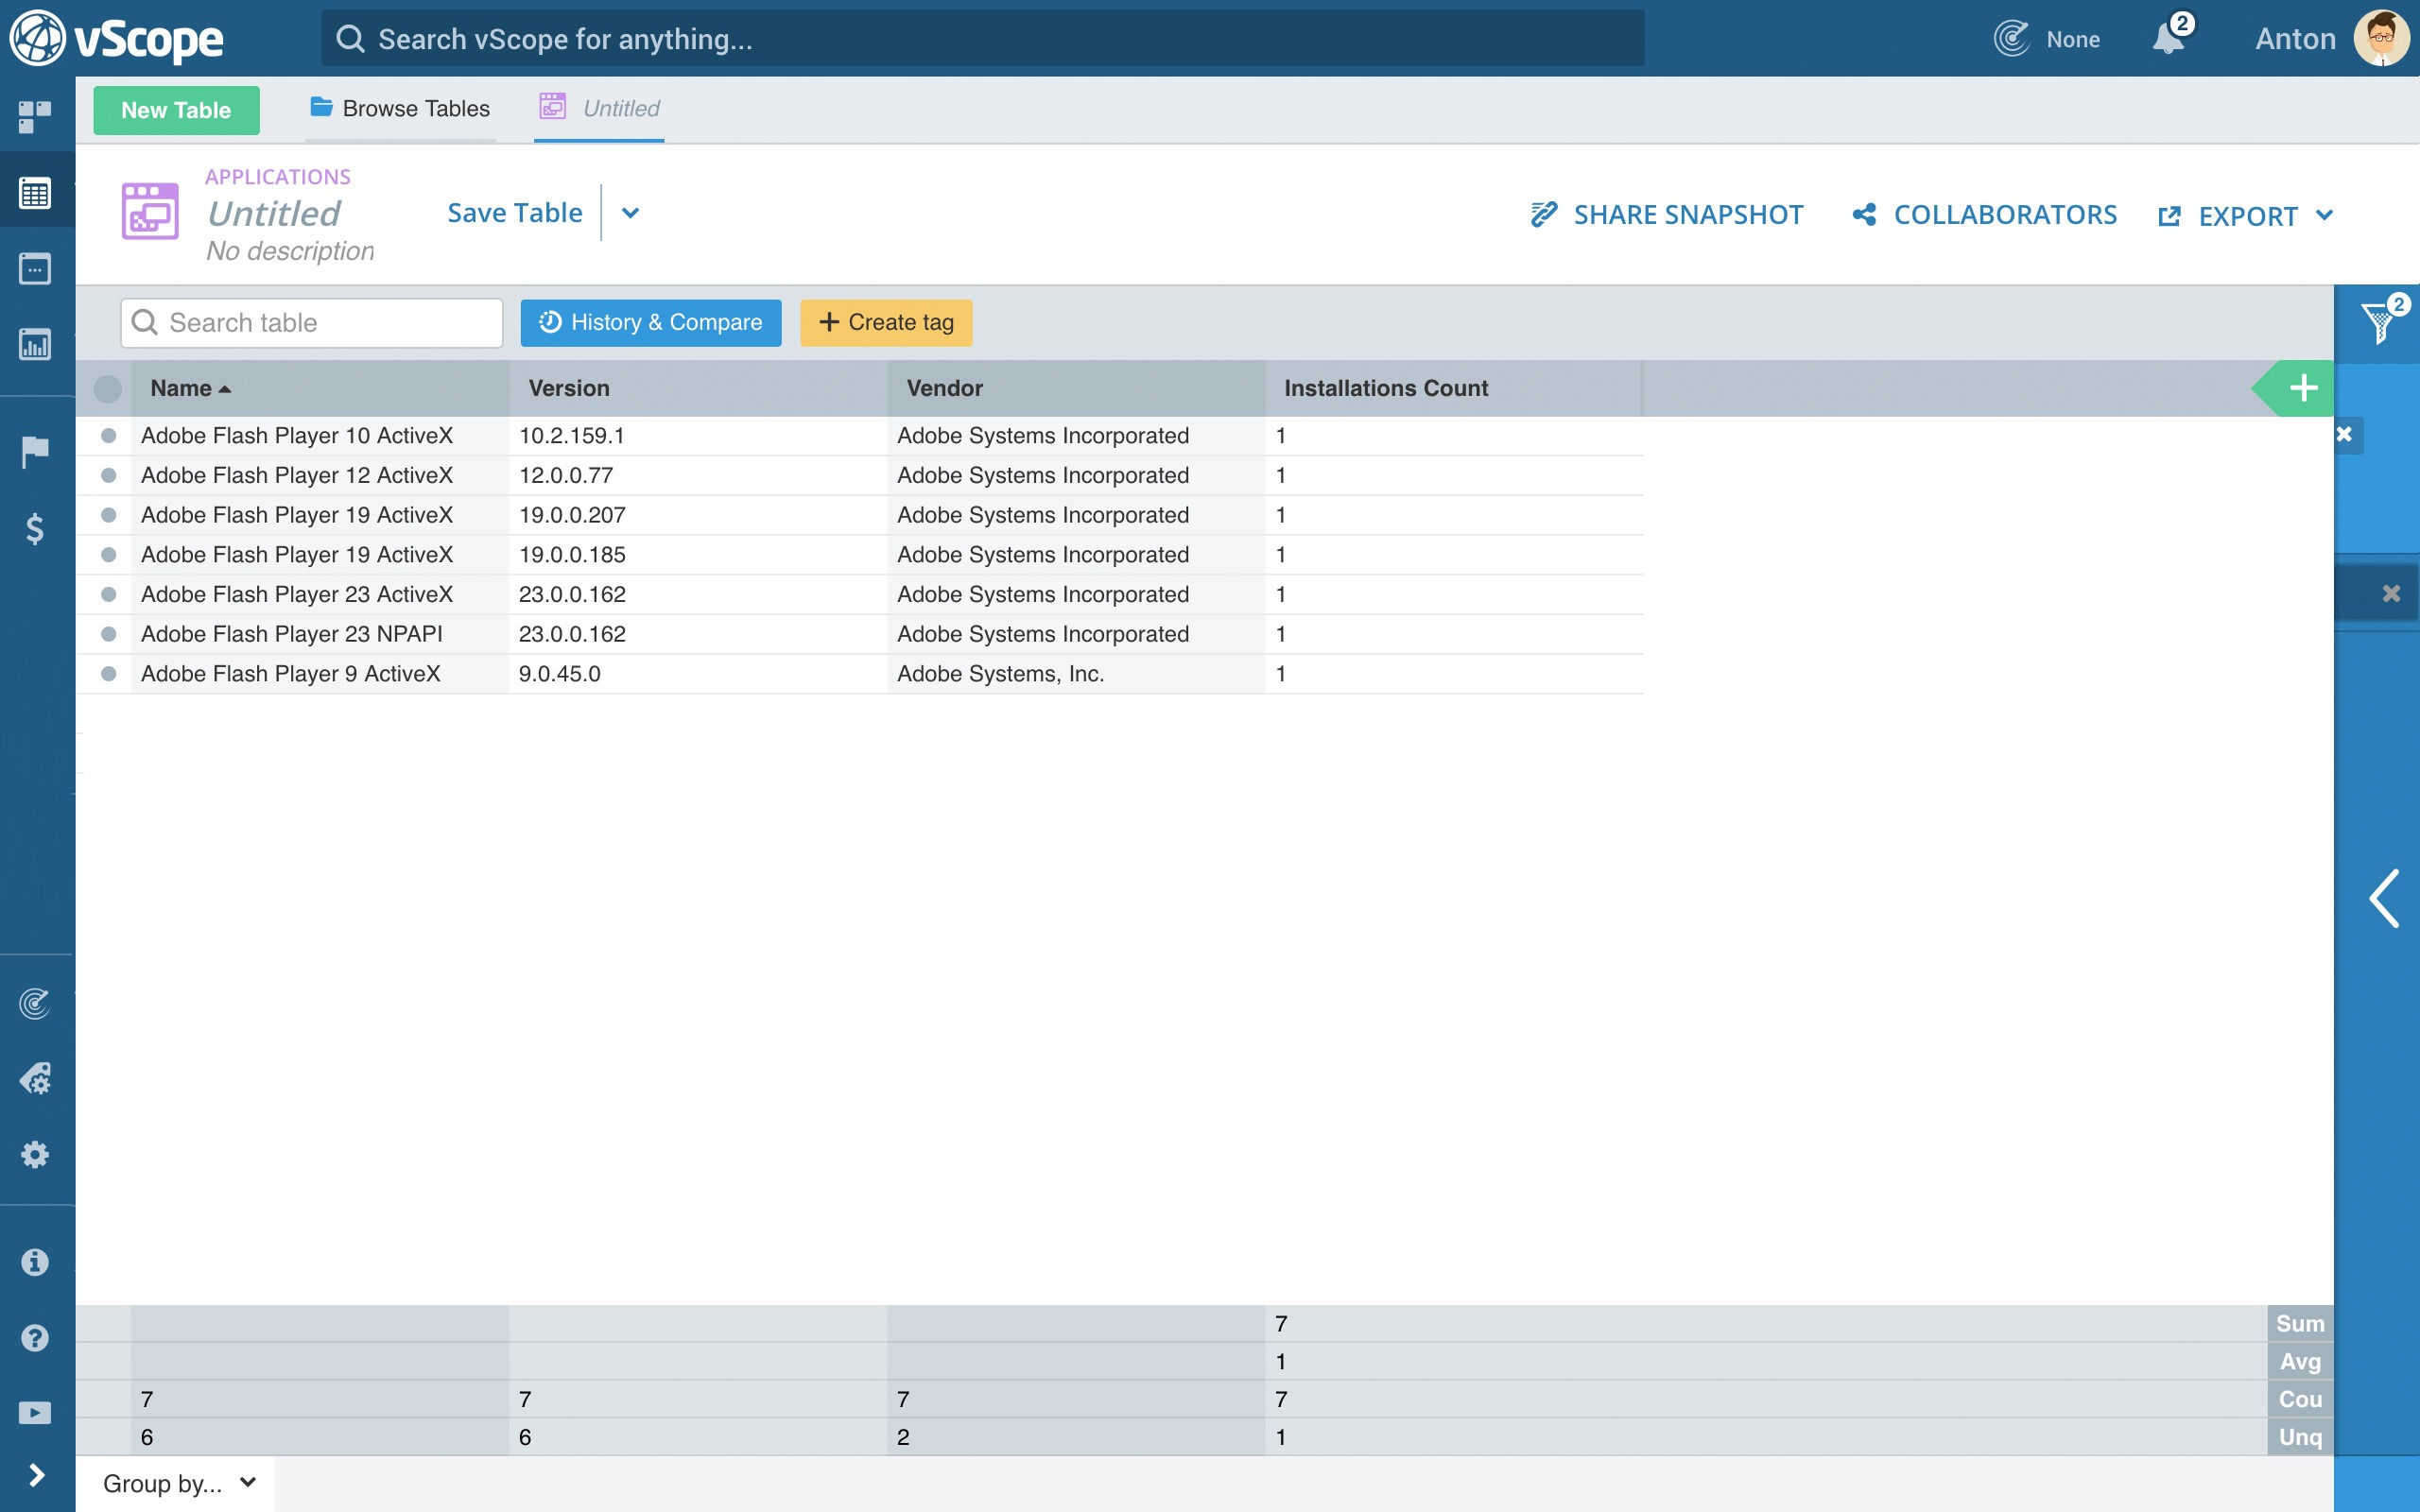Click the None discovery status label
The image size is (2420, 1512).
point(2073,39)
